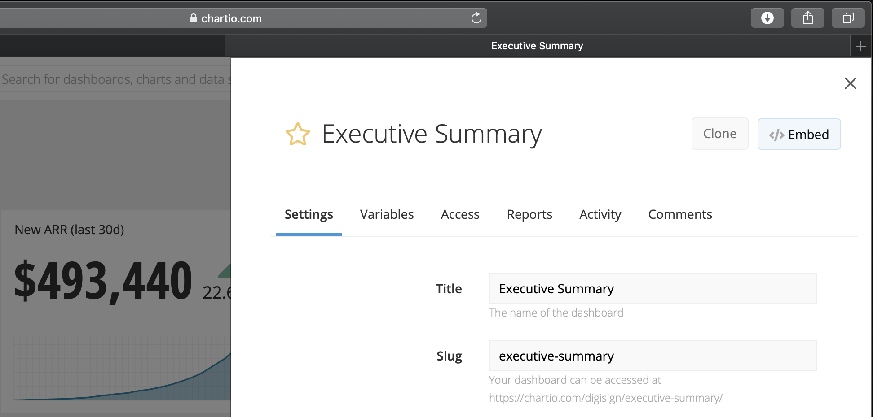873x417 pixels.
Task: Click the New ARR area chart
Action: [x=121, y=369]
